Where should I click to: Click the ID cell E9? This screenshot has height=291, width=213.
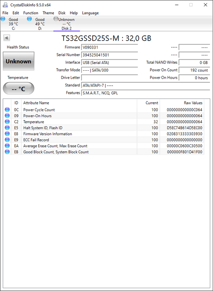16,140
